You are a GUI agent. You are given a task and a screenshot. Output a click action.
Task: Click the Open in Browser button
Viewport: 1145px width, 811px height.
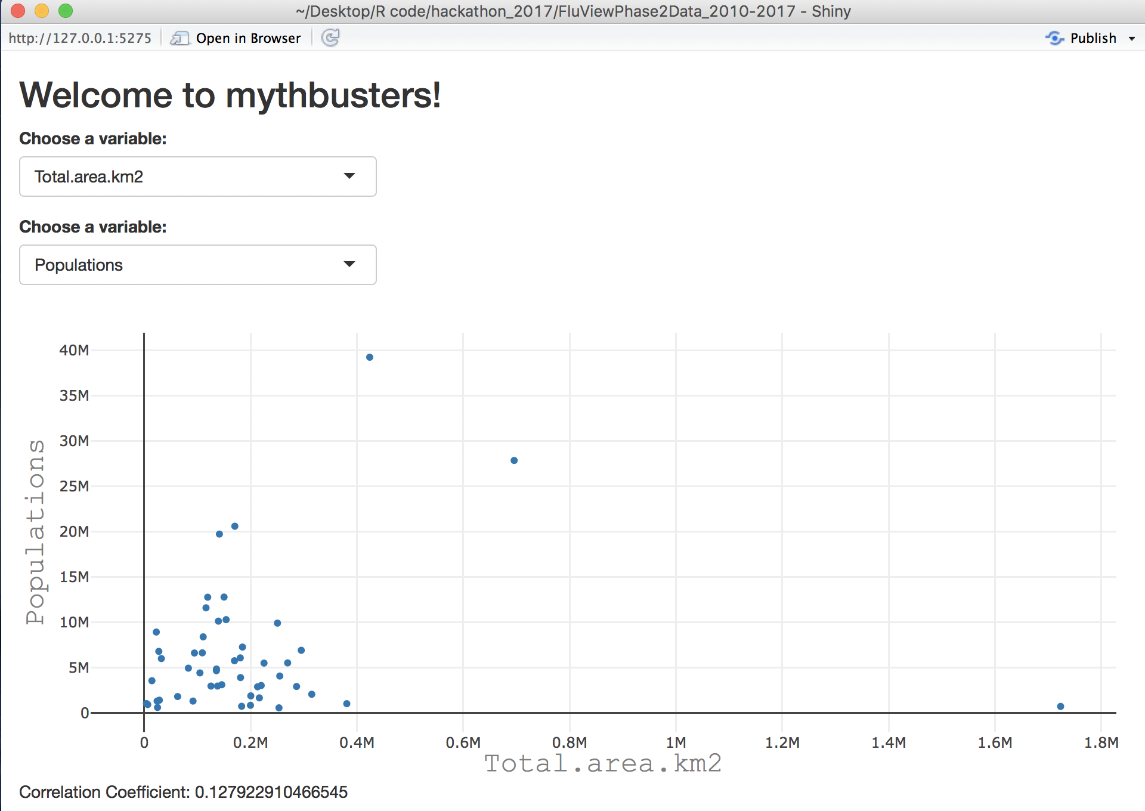[x=248, y=38]
